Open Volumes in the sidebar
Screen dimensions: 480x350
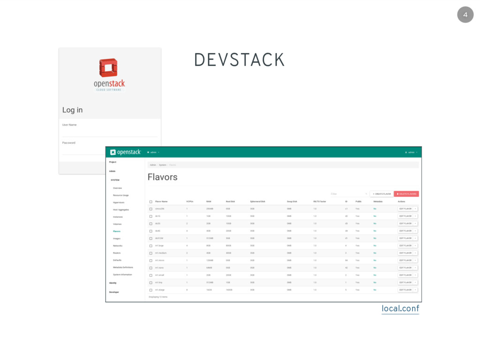tap(117, 224)
